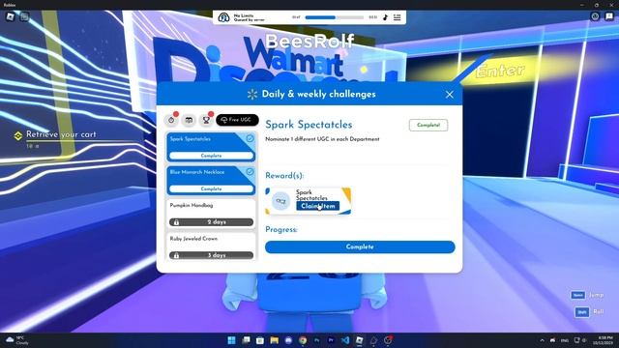Claim the Spark Spectatcles item
Viewport: 619px width, 348px height.
318,206
